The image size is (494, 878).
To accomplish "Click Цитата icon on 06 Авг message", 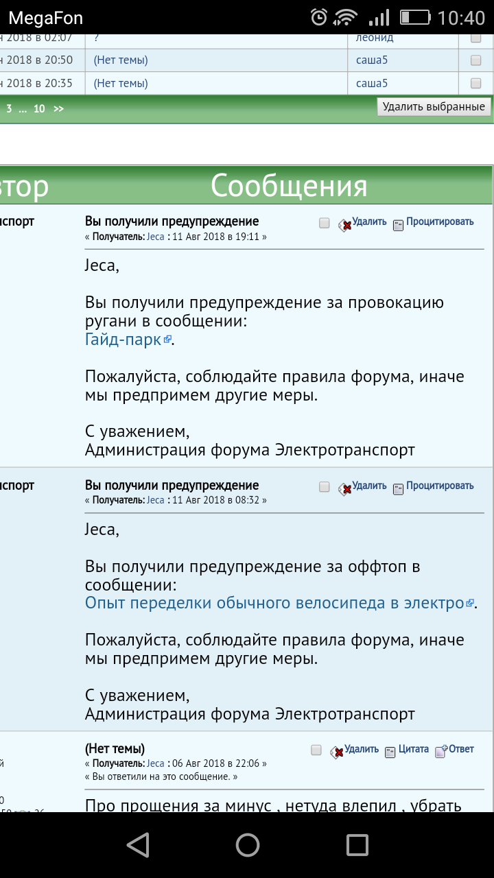I will 390,751.
